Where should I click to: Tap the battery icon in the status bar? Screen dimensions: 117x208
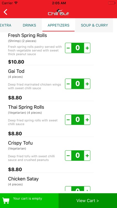pos(112,3)
